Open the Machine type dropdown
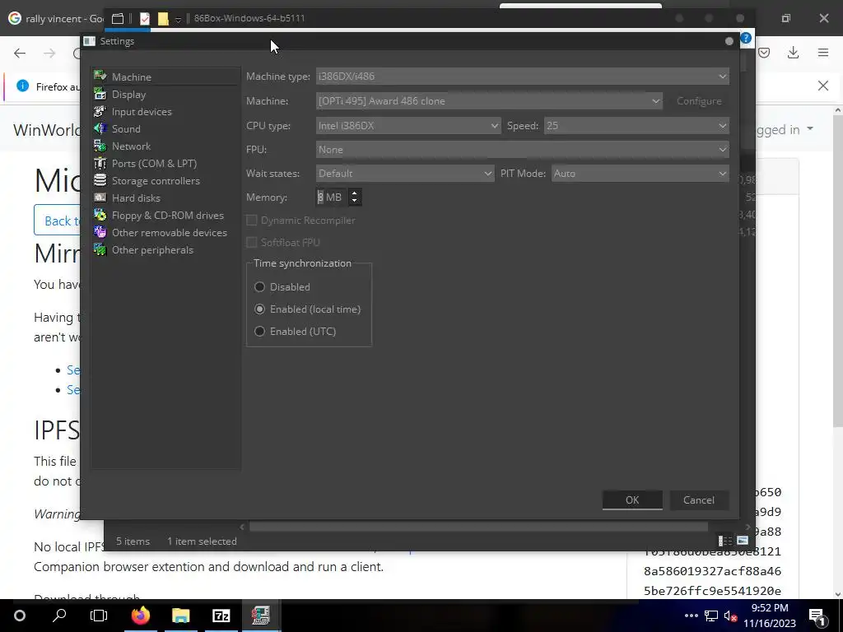 point(523,77)
